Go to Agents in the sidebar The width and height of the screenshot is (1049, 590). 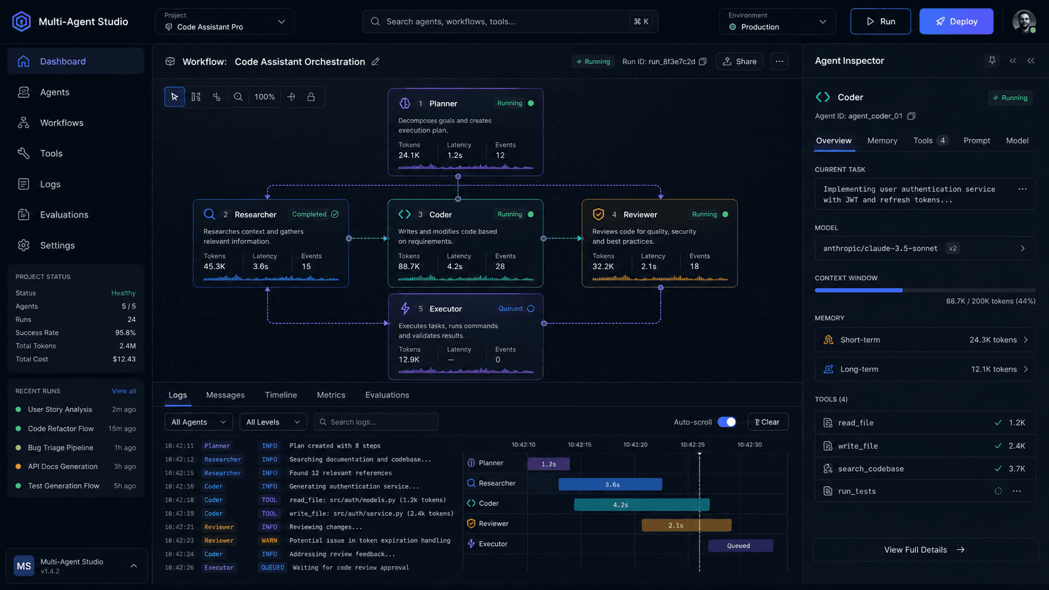[75, 92]
